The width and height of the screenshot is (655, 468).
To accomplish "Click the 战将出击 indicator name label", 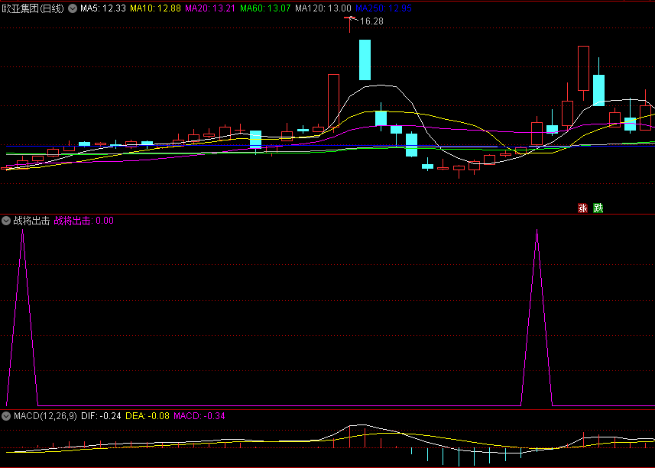I will [x=31, y=221].
